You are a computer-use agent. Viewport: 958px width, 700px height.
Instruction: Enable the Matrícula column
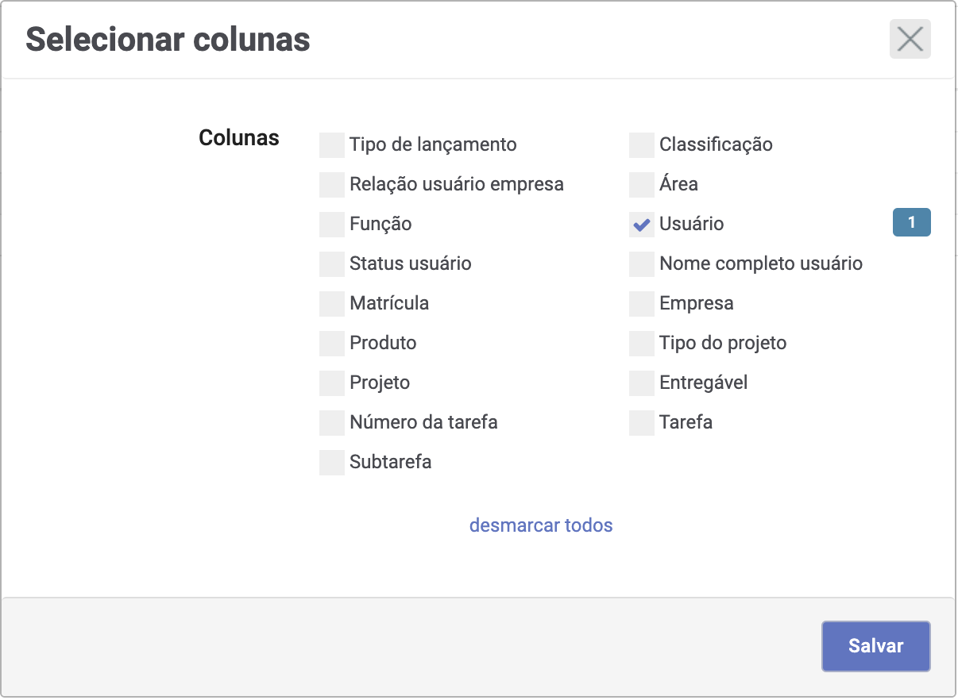331,304
